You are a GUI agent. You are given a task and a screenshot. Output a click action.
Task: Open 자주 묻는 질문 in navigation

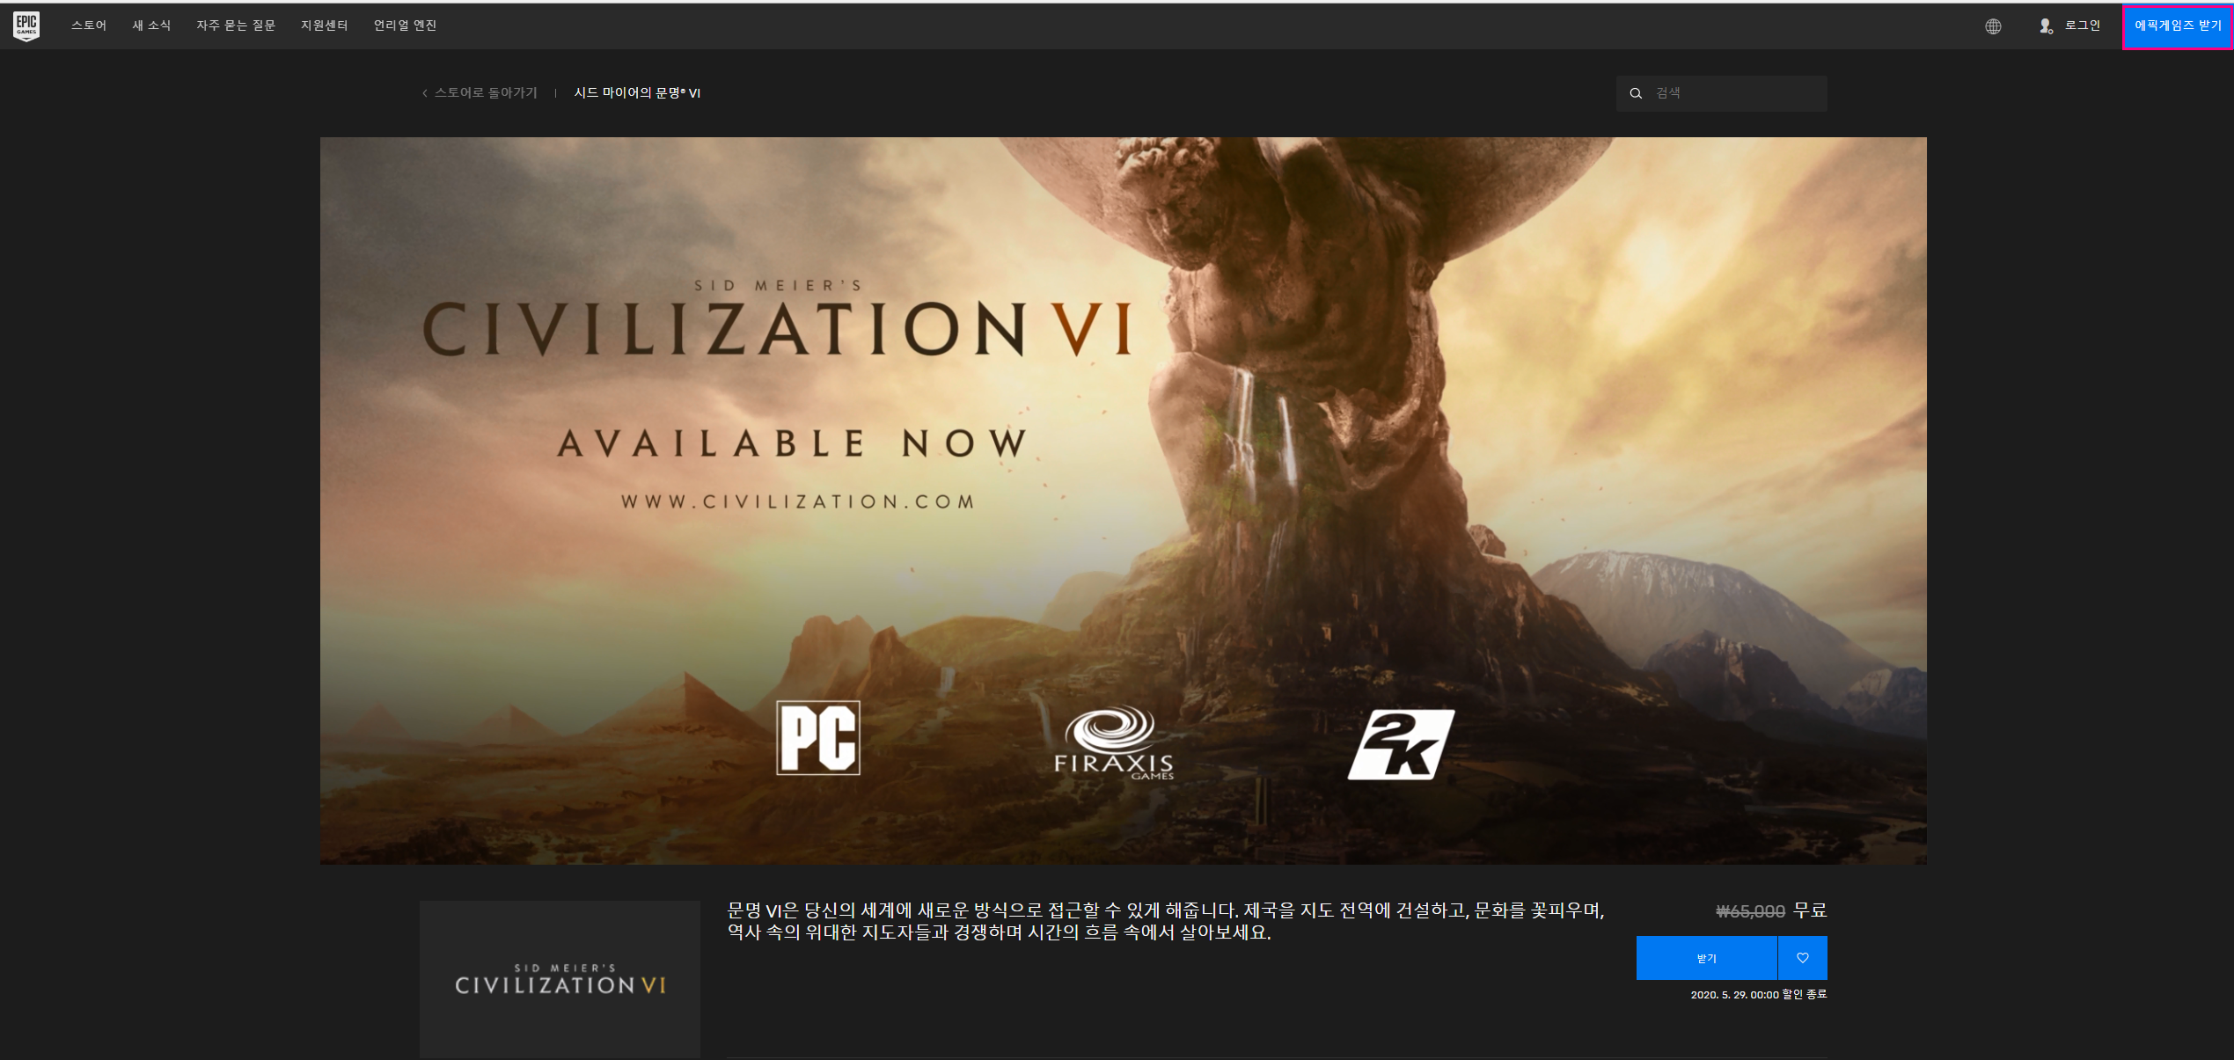[236, 26]
